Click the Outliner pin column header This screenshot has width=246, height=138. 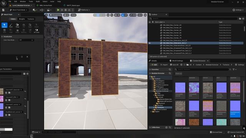[153, 22]
